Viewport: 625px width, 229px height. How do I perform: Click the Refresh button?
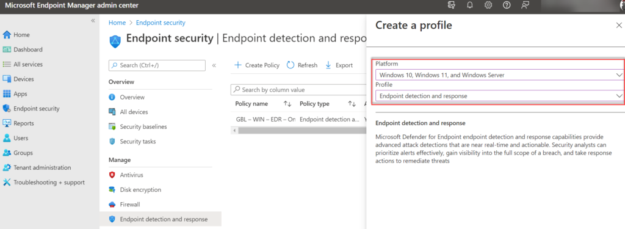(302, 65)
